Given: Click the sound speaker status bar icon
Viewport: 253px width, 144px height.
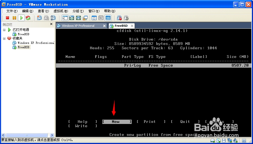Looking at the screenshot, I should [235, 140].
